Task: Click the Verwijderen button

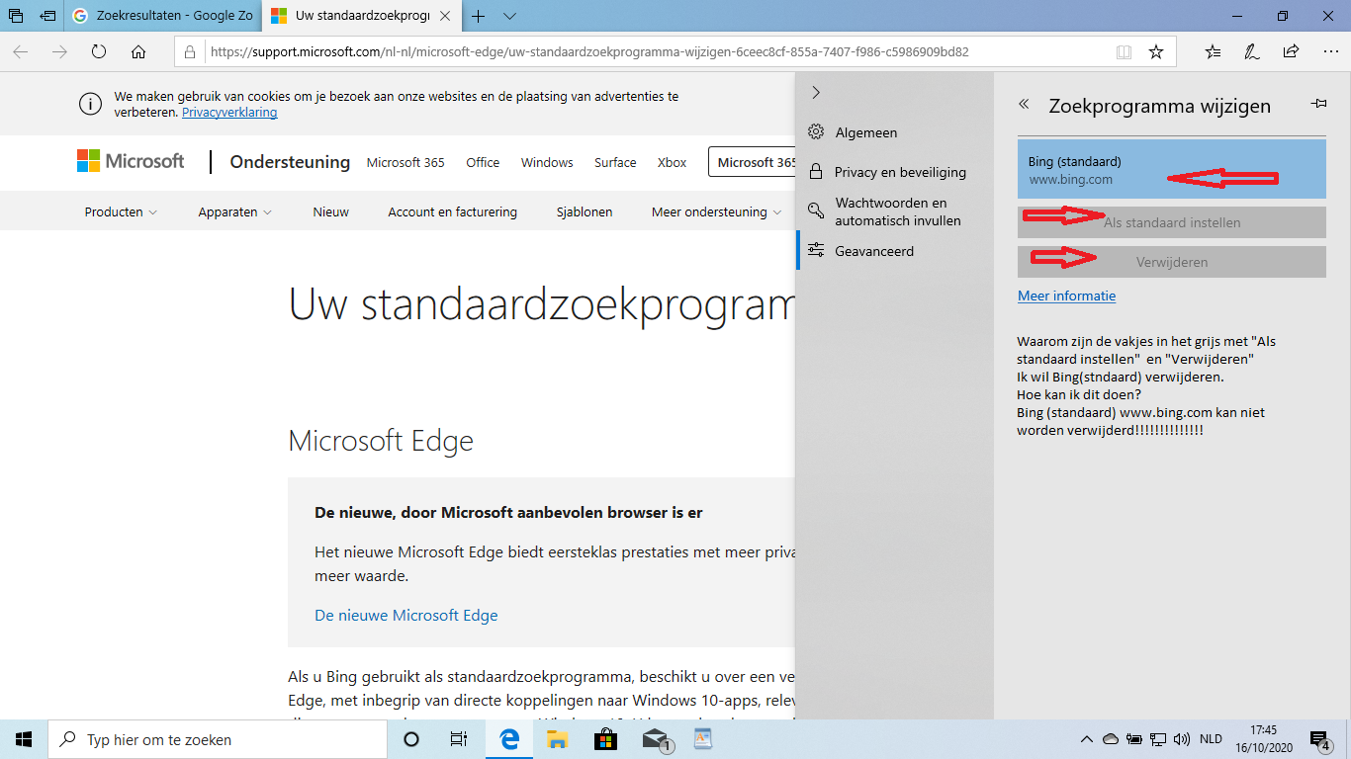Action: (x=1171, y=262)
